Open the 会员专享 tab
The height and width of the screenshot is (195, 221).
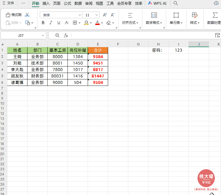pyautogui.click(x=124, y=3)
